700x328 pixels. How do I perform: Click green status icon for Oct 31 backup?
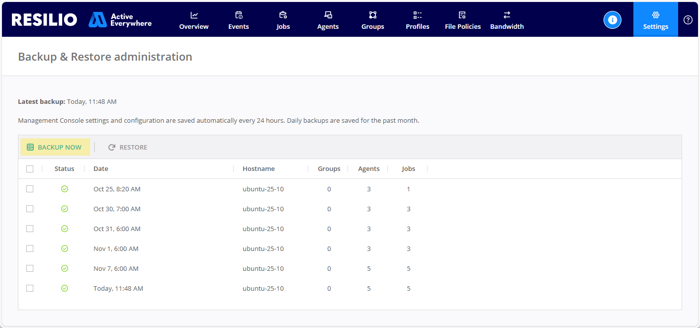(65, 229)
